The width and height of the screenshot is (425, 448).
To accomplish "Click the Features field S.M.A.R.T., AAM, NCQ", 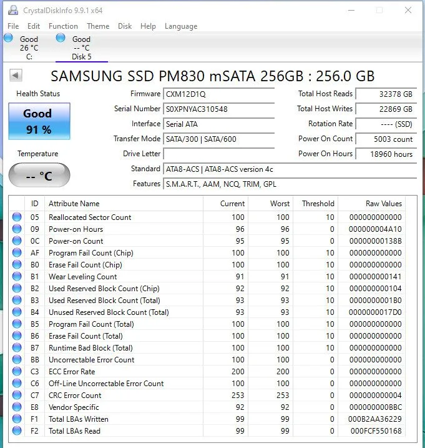I will pos(290,184).
